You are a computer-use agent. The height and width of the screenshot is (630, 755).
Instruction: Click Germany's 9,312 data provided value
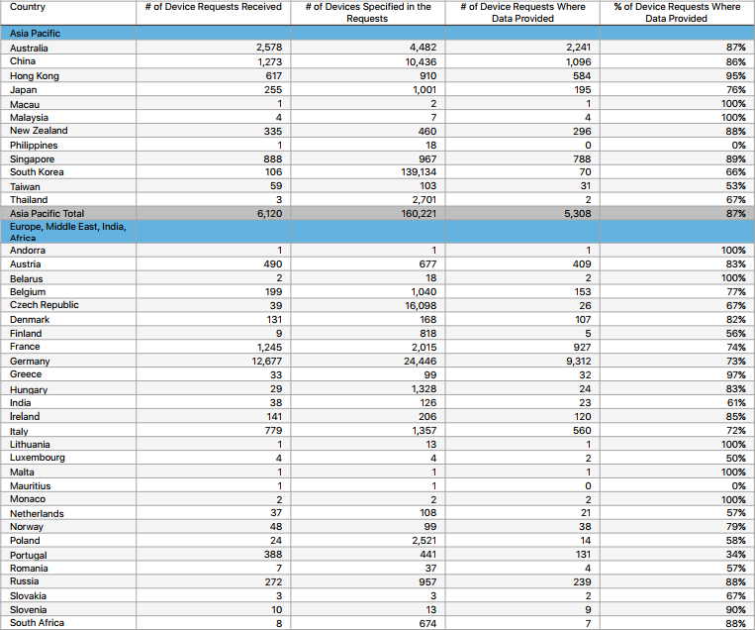(x=578, y=361)
